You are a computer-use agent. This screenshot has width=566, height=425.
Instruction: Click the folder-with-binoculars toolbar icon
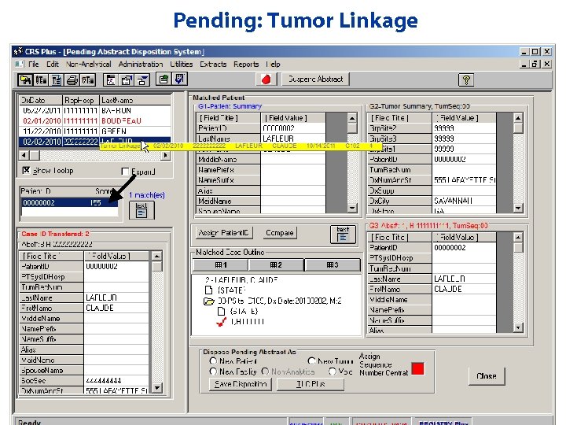click(x=25, y=79)
